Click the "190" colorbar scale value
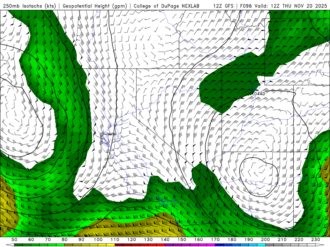Screen dimensions: 330x247 point(249,240)
